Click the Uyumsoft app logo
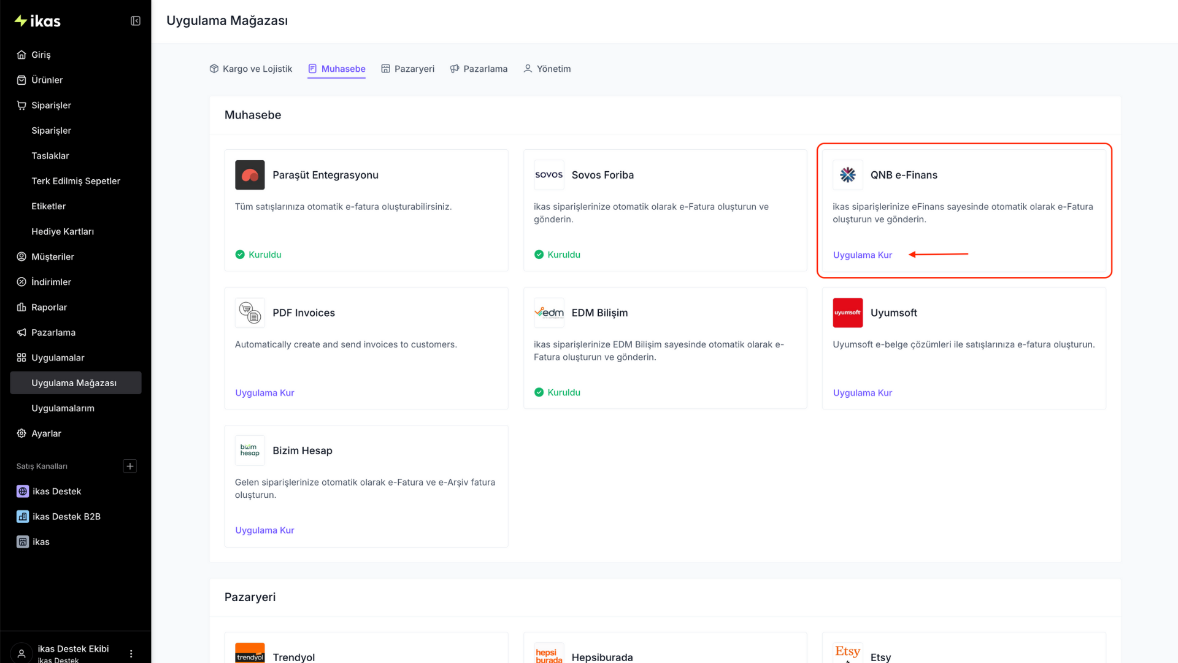1178x663 pixels. (848, 312)
